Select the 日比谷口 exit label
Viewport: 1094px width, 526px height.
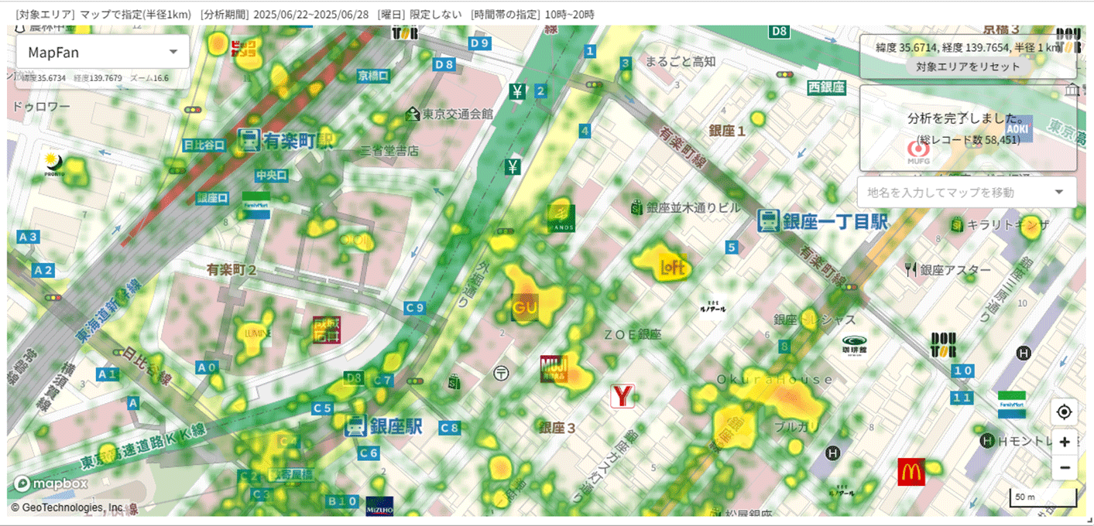click(204, 145)
